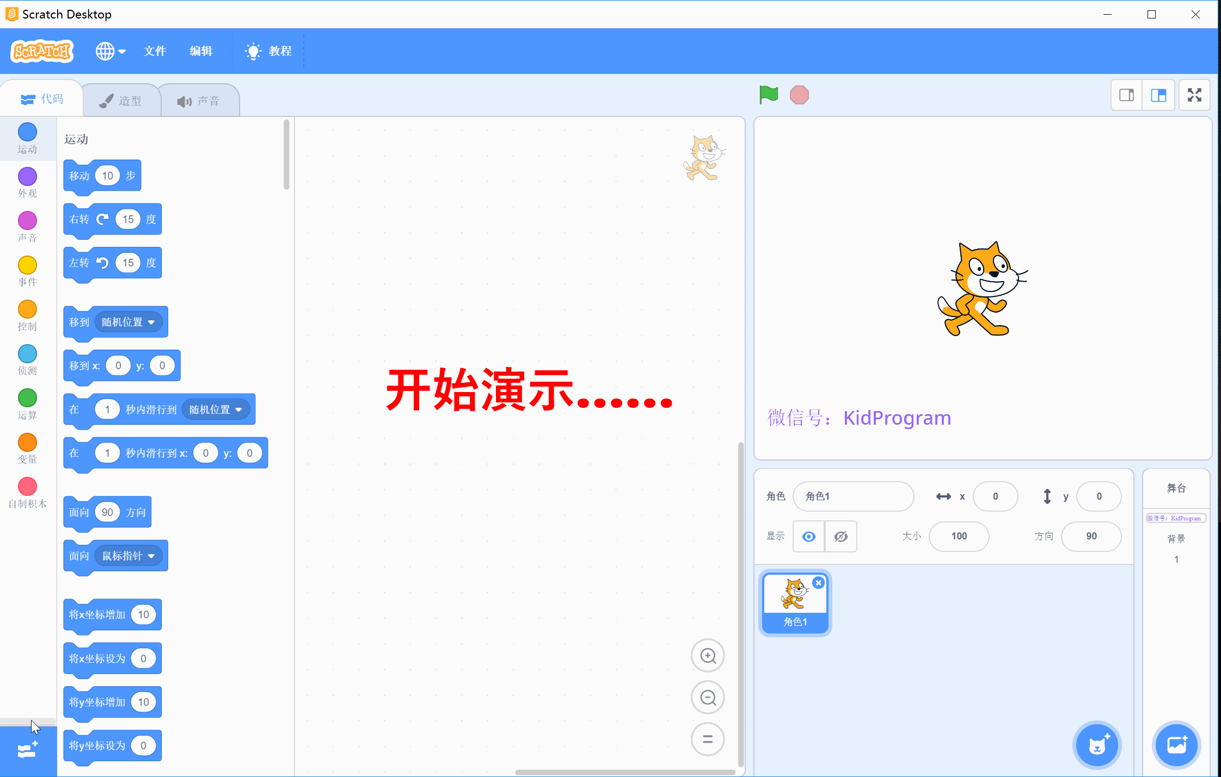Click the 大小 size field
The height and width of the screenshot is (777, 1221).
(959, 537)
